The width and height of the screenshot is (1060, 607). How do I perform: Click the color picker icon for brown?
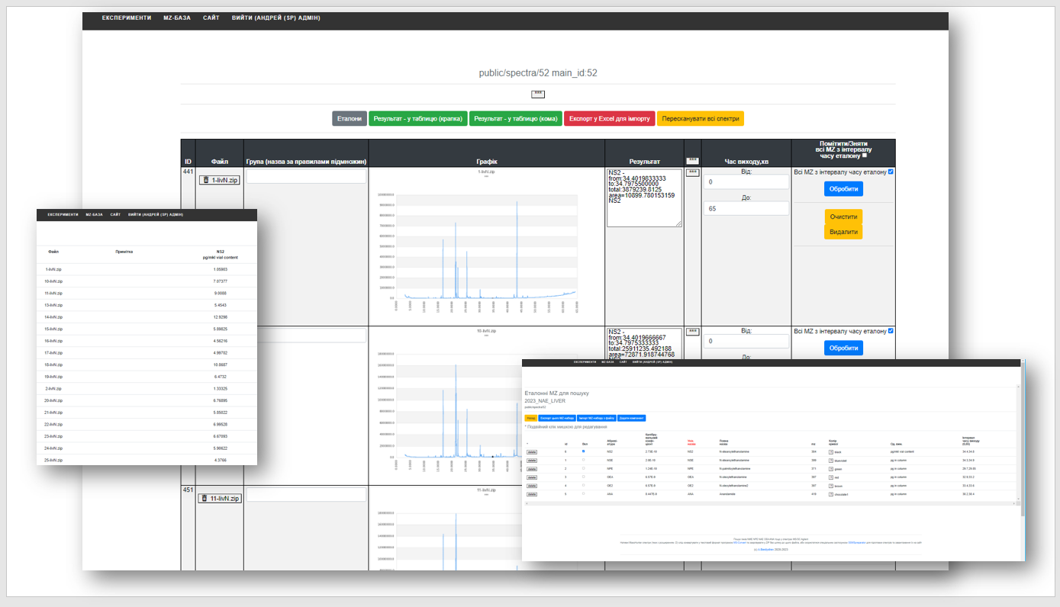(x=830, y=486)
